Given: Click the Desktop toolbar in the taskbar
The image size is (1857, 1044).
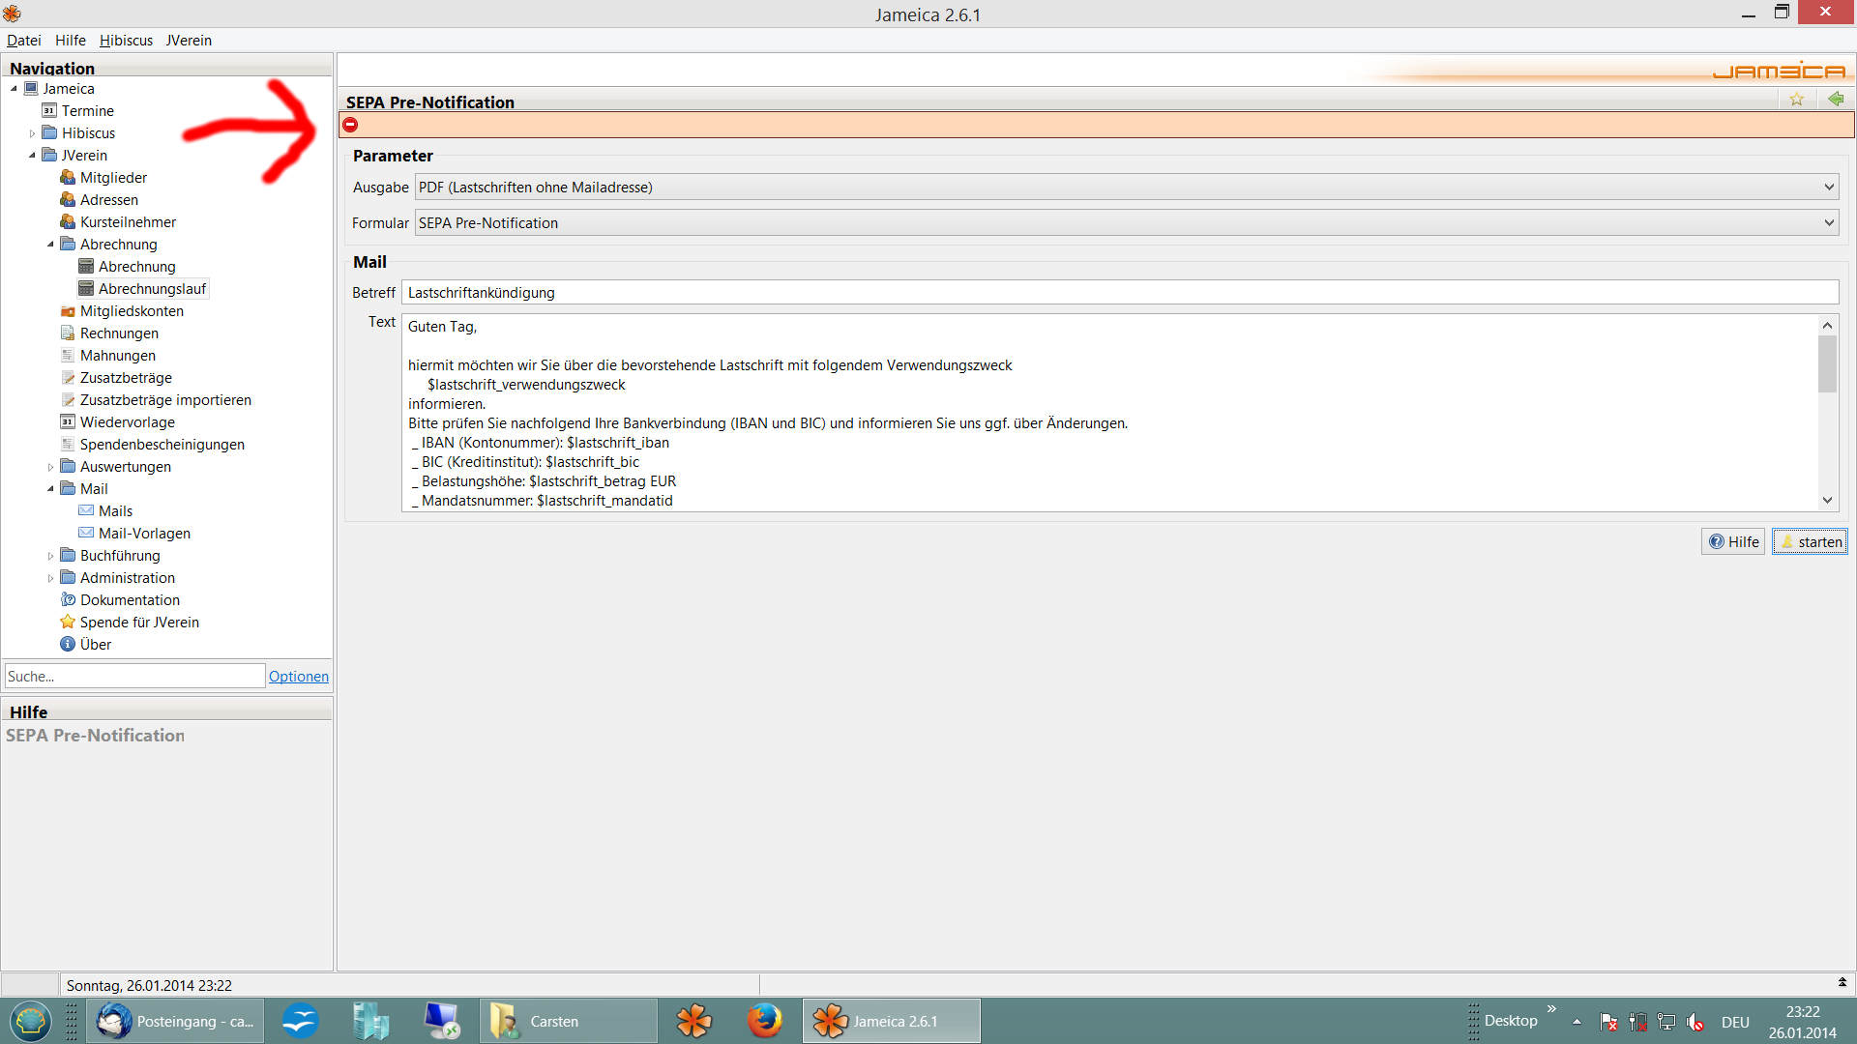Looking at the screenshot, I should [x=1511, y=1021].
